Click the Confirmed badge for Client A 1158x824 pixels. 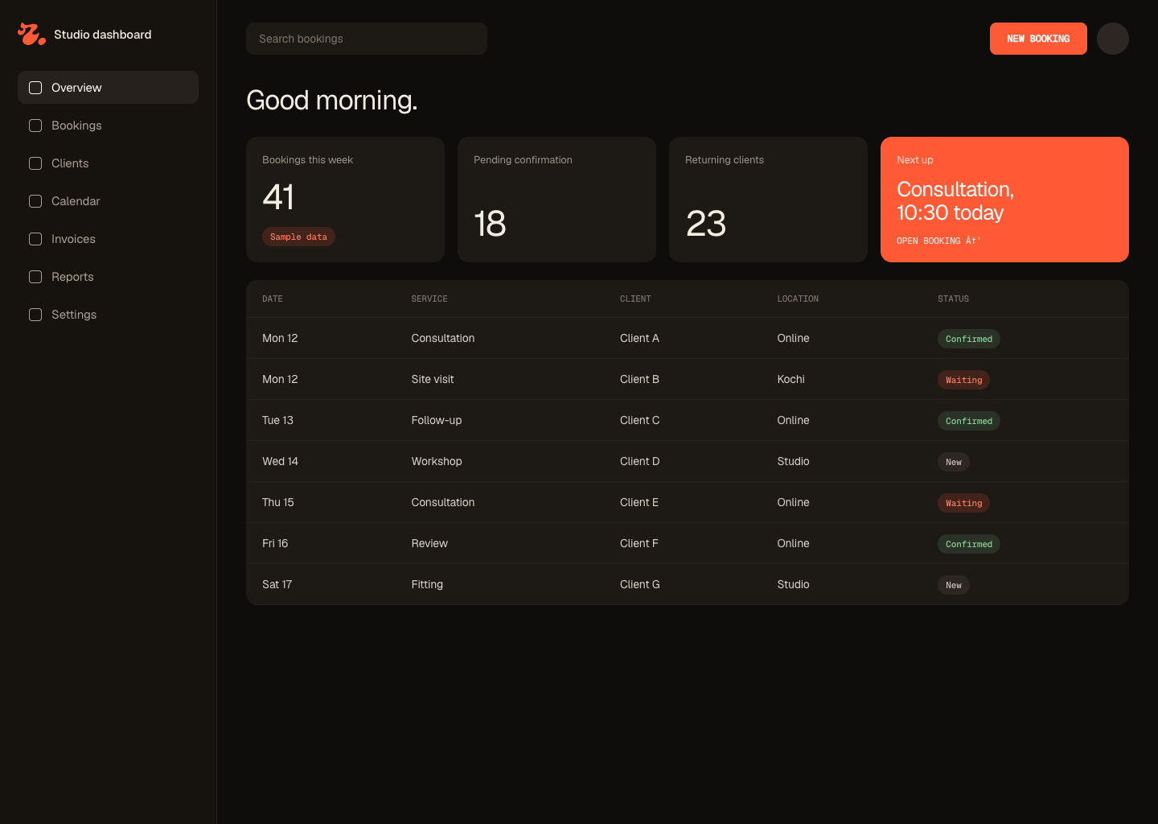coord(969,339)
